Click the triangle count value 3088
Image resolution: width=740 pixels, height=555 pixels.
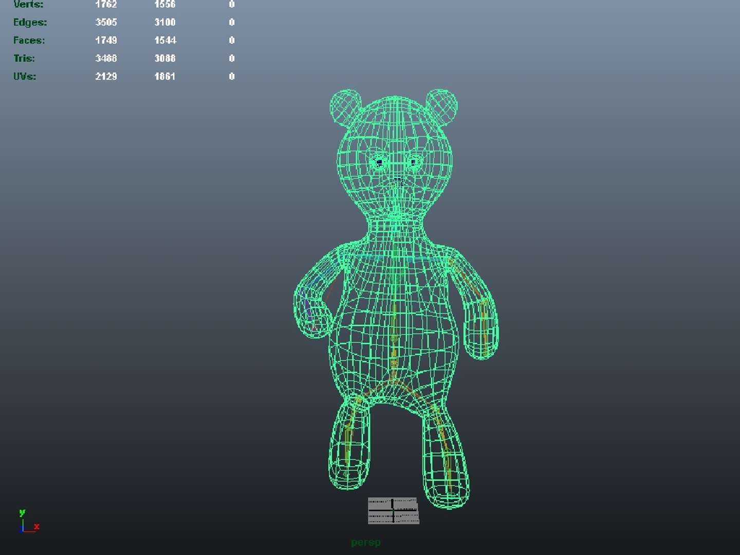(x=165, y=58)
